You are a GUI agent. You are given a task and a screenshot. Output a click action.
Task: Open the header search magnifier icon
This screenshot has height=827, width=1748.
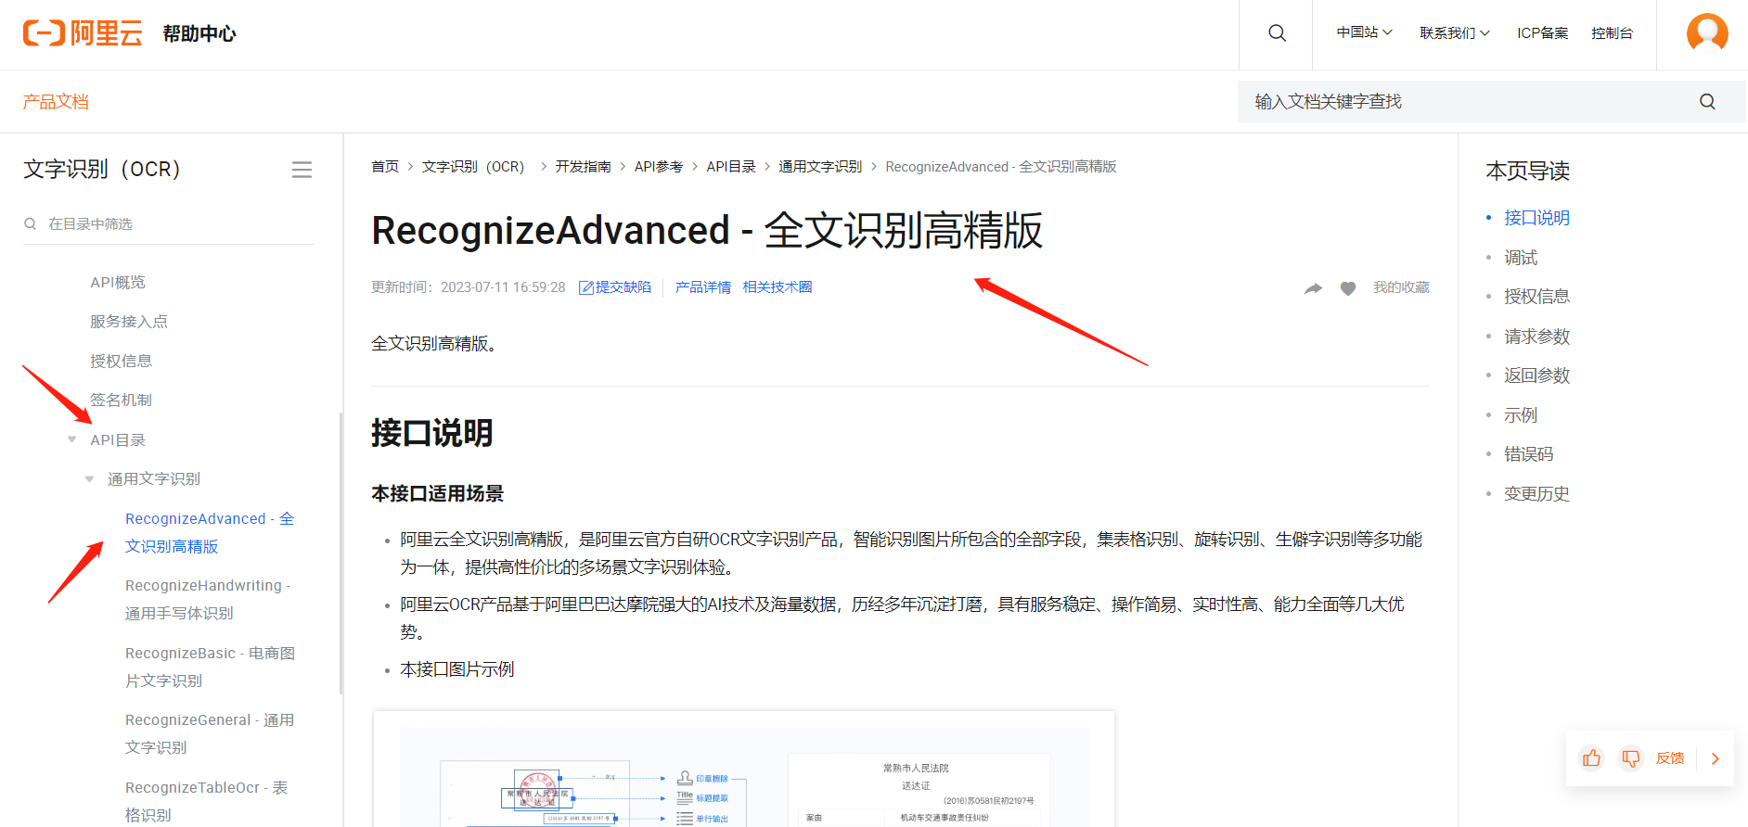point(1277,33)
